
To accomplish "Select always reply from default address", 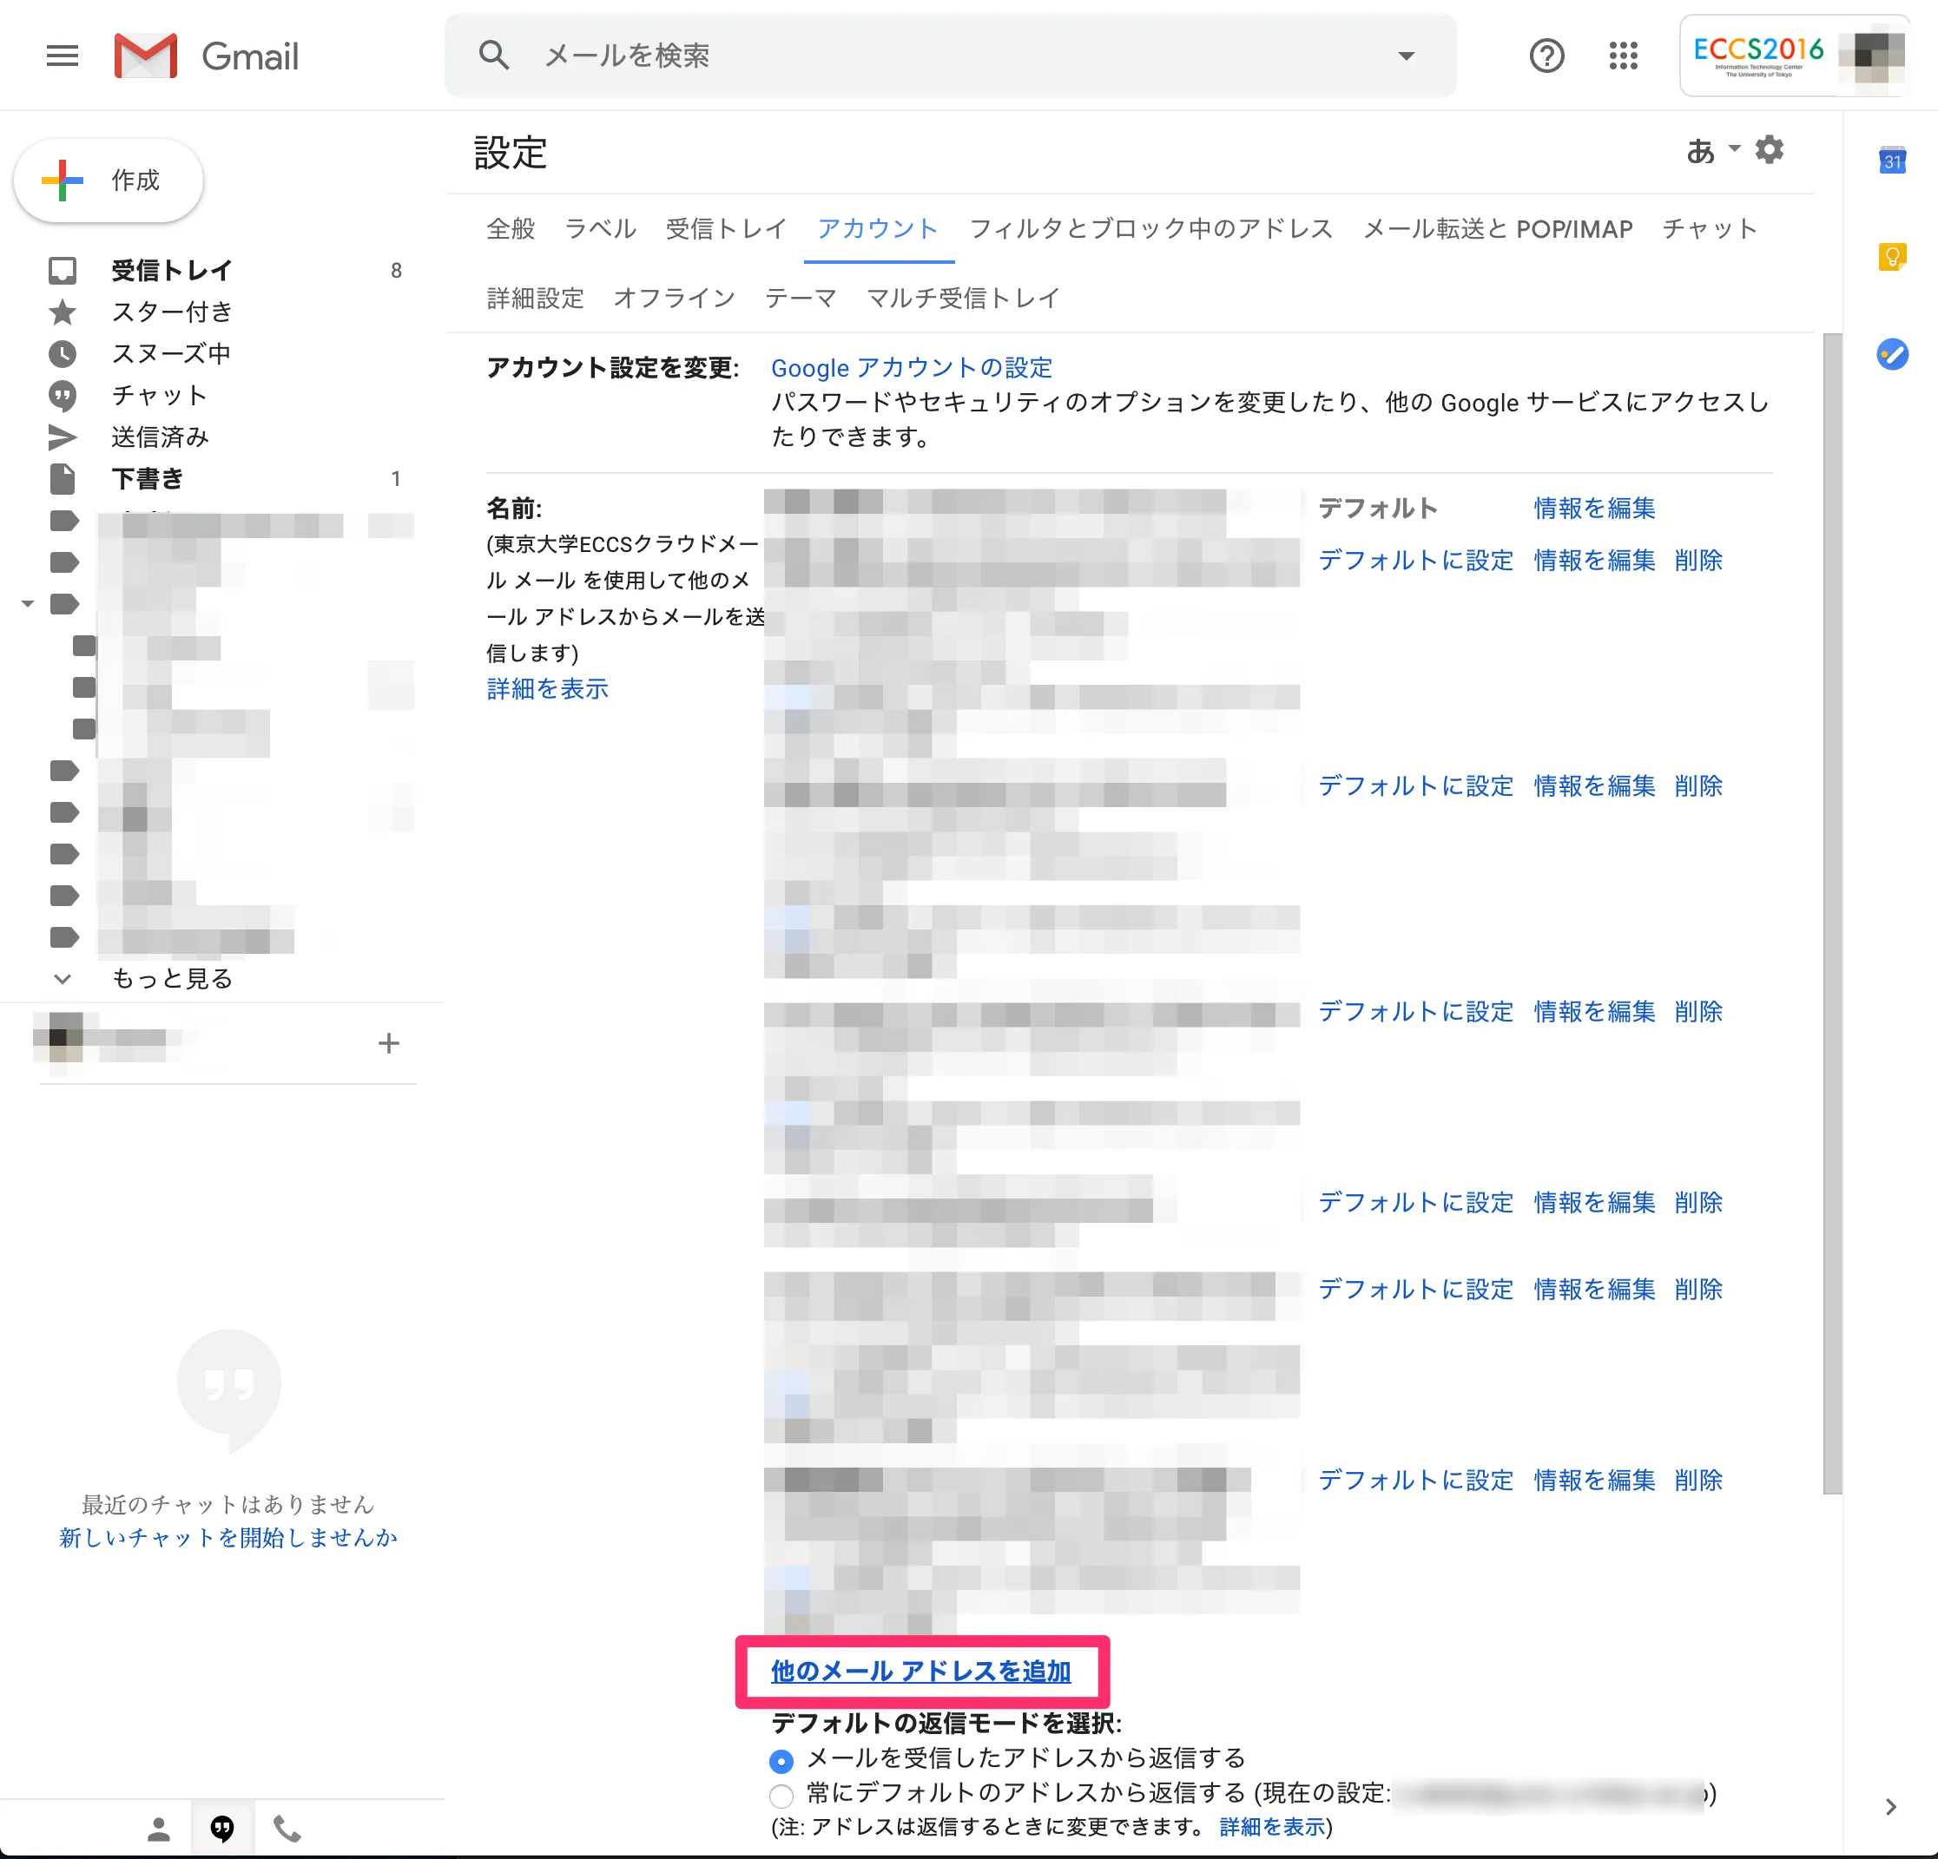I will pyautogui.click(x=781, y=1795).
